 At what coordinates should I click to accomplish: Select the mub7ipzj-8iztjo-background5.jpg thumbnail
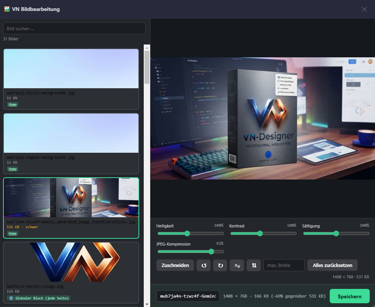coord(71,69)
